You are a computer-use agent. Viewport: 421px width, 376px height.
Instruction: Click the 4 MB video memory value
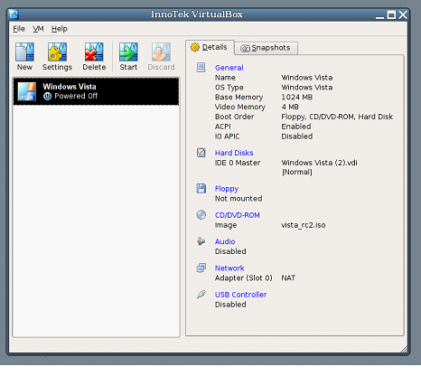click(290, 107)
